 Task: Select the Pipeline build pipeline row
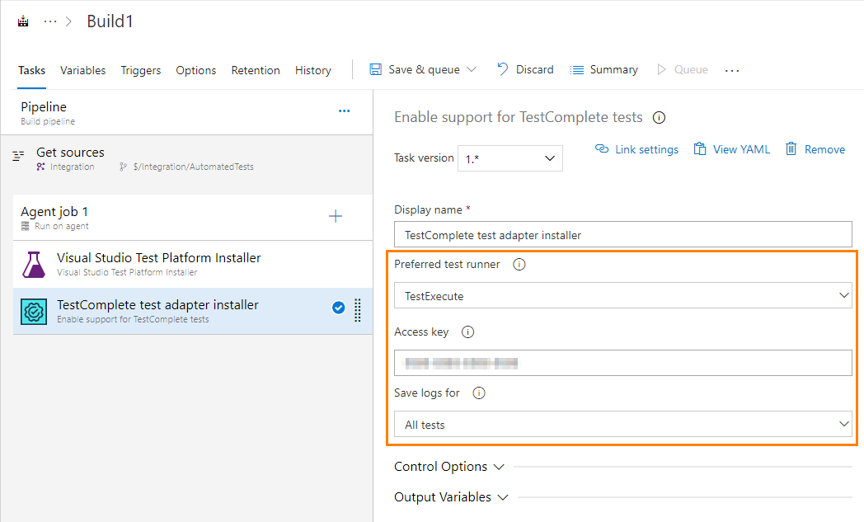(x=187, y=112)
